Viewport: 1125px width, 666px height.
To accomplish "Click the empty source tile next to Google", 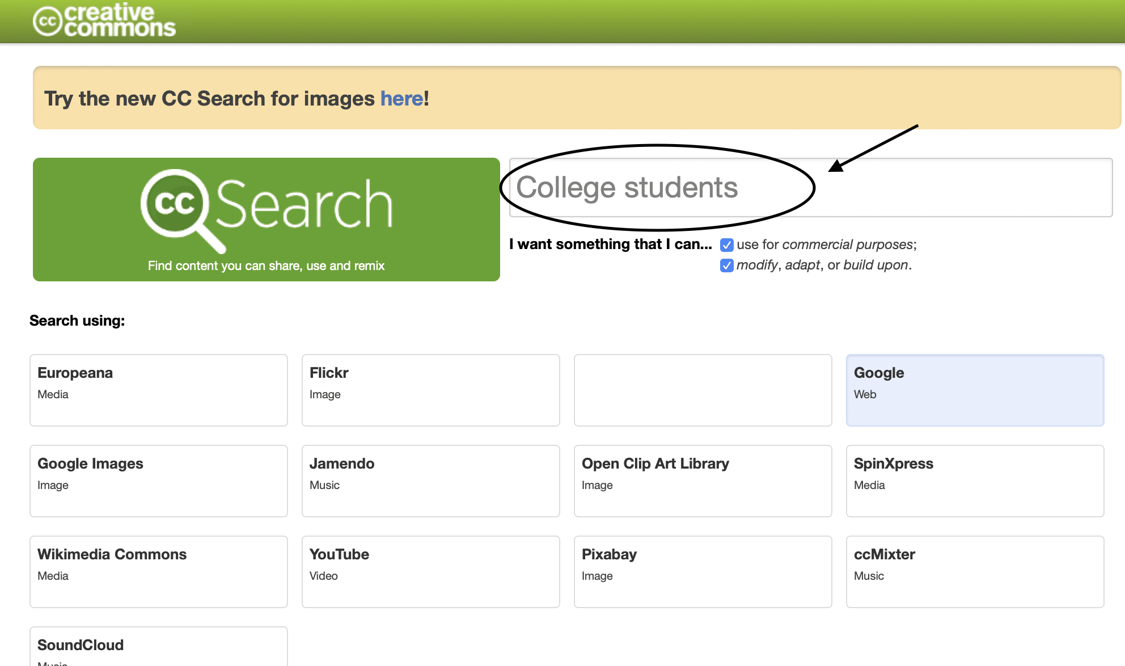I will click(703, 390).
